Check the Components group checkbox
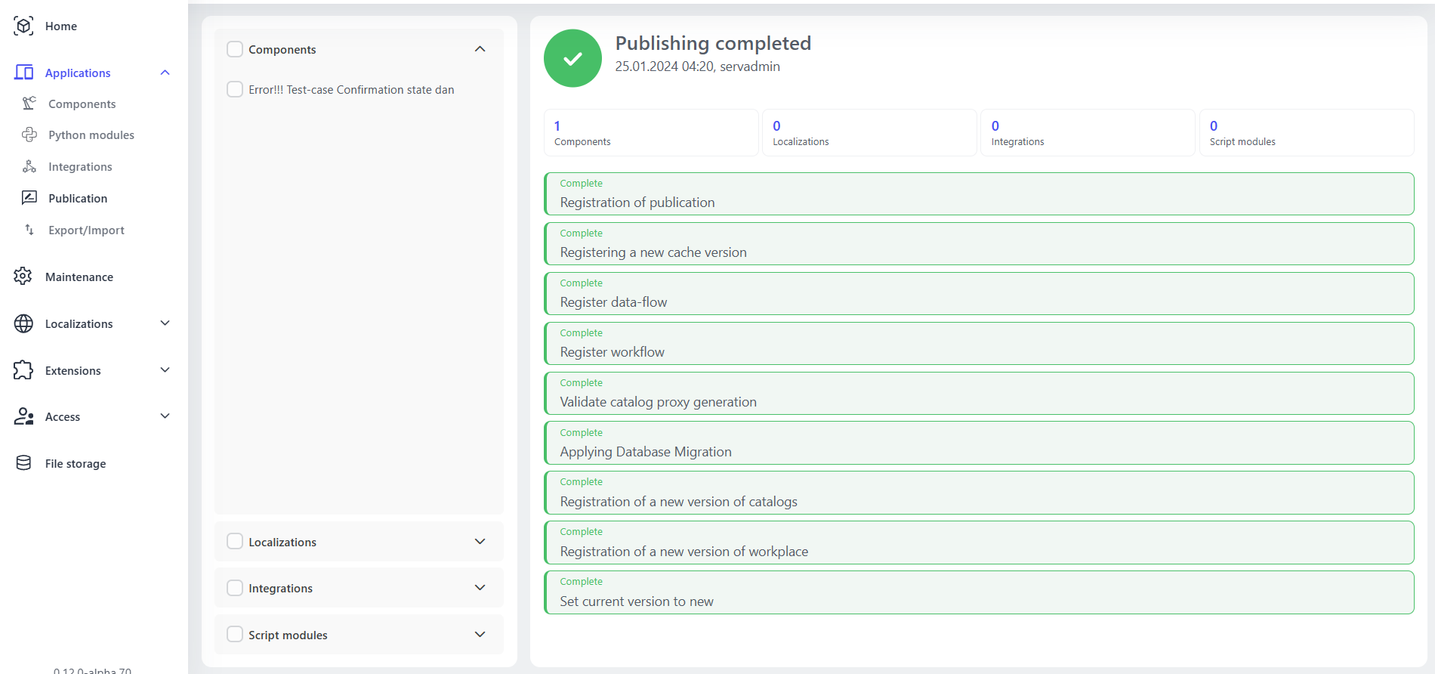 coord(235,49)
